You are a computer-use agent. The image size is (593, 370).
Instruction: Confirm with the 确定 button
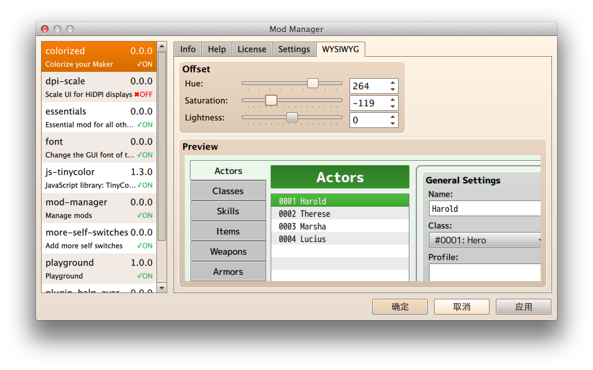point(400,306)
